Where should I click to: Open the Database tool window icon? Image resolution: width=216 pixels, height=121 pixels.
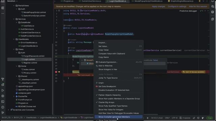tap(212, 12)
